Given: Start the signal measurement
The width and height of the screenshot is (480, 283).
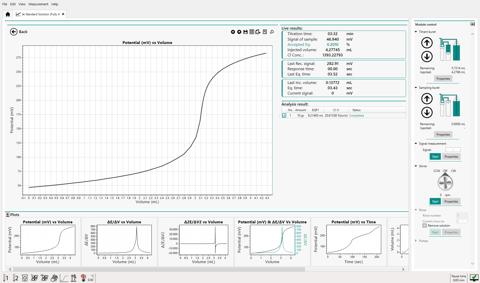Looking at the screenshot, I should point(435,157).
